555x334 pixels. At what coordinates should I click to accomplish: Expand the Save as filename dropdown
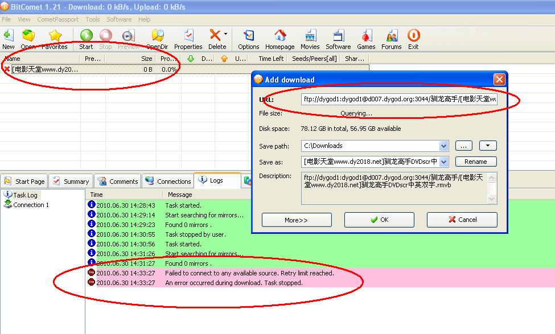(x=443, y=162)
